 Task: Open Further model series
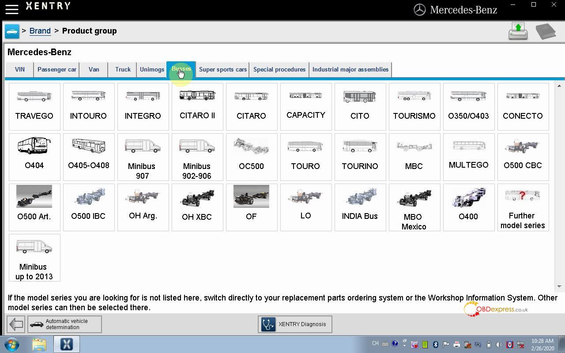point(523,207)
